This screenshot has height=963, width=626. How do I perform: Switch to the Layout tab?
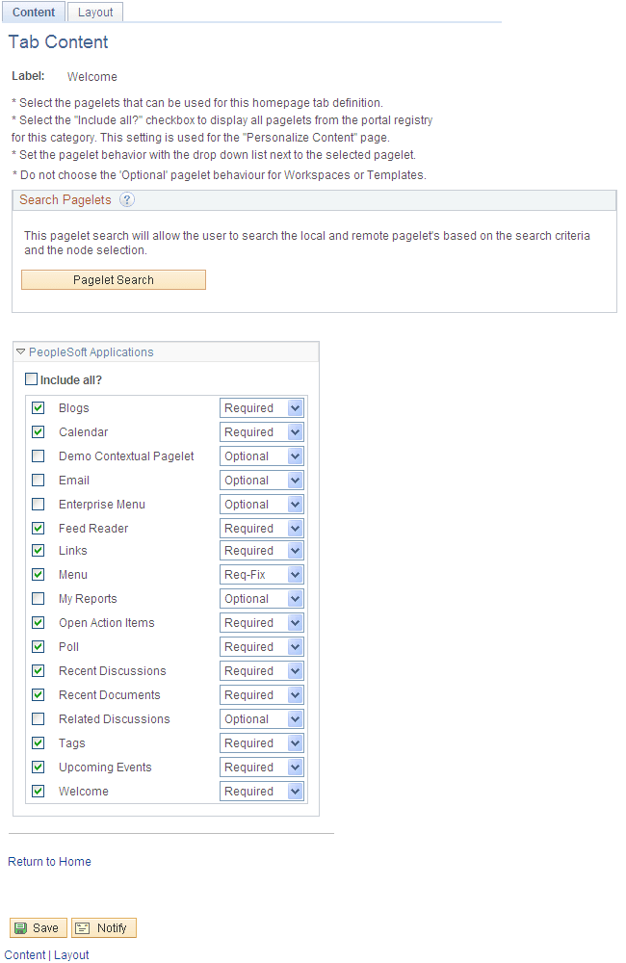[x=94, y=12]
